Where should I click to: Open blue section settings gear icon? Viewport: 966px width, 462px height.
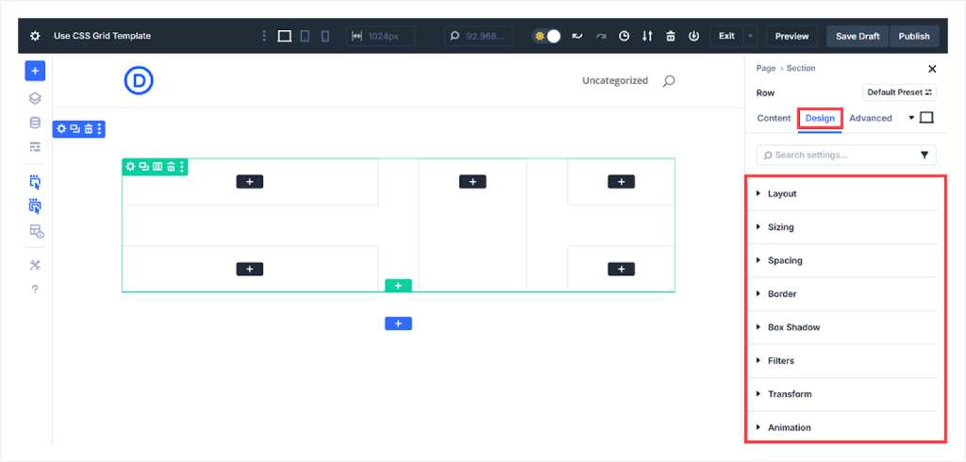pos(61,128)
